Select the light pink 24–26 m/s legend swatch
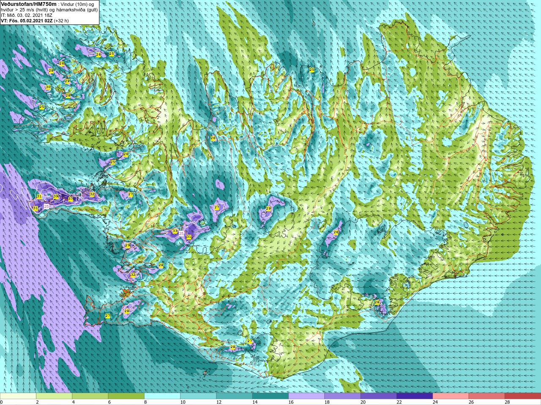This screenshot has height=405, width=541. [x=451, y=396]
